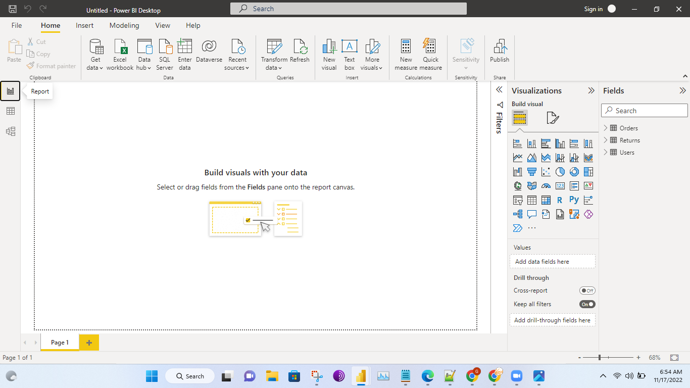
Task: Select the Table visual
Action: (x=531, y=200)
